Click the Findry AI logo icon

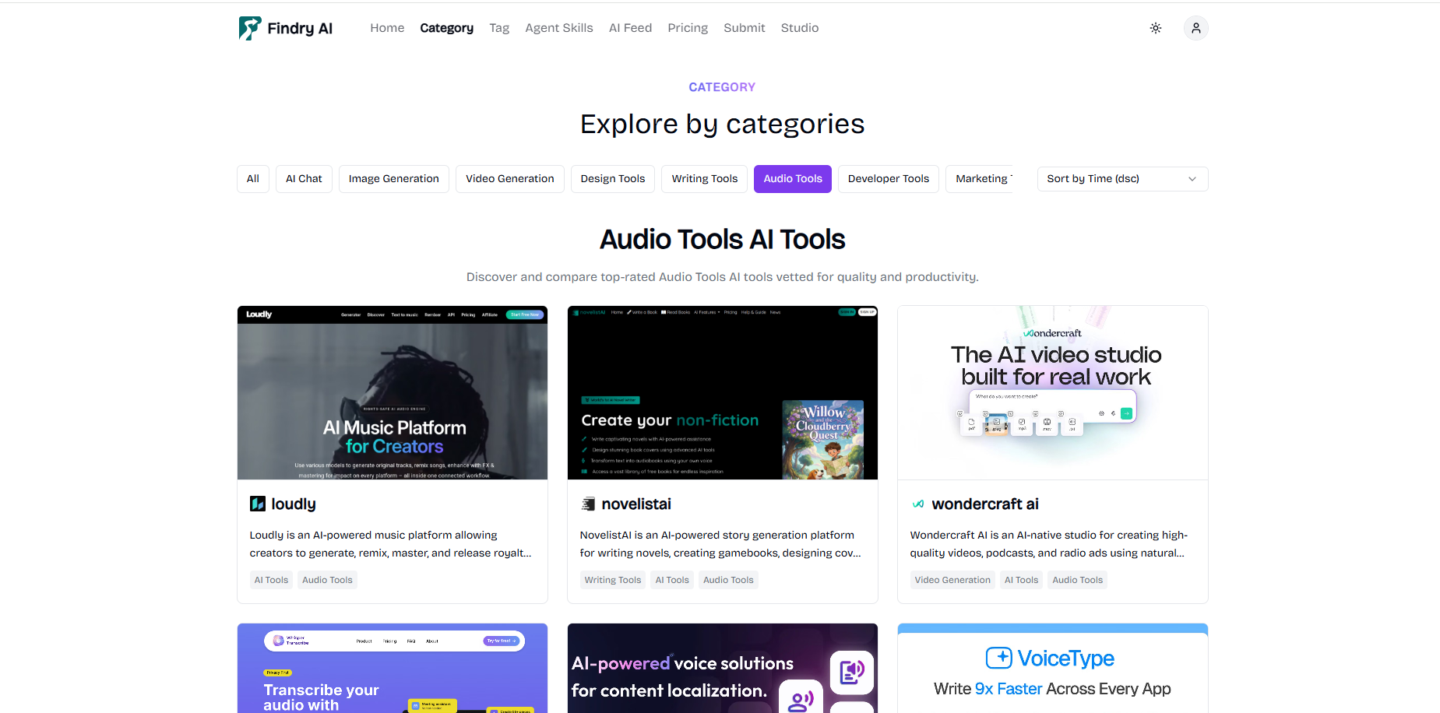pos(250,28)
